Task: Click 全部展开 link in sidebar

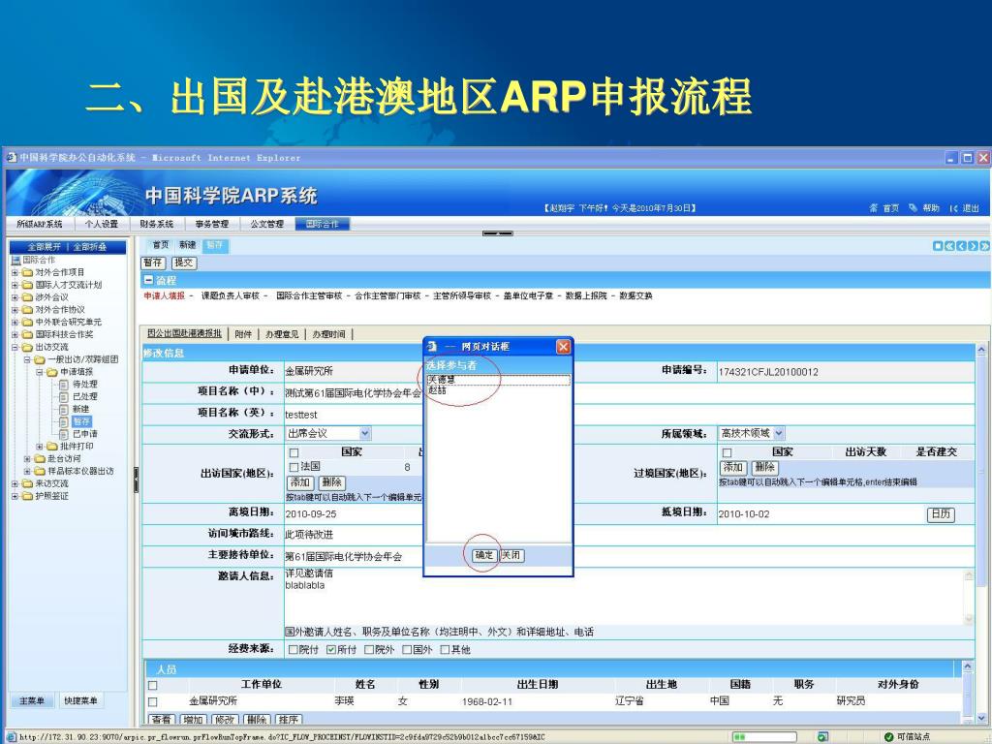Action: coord(45,247)
